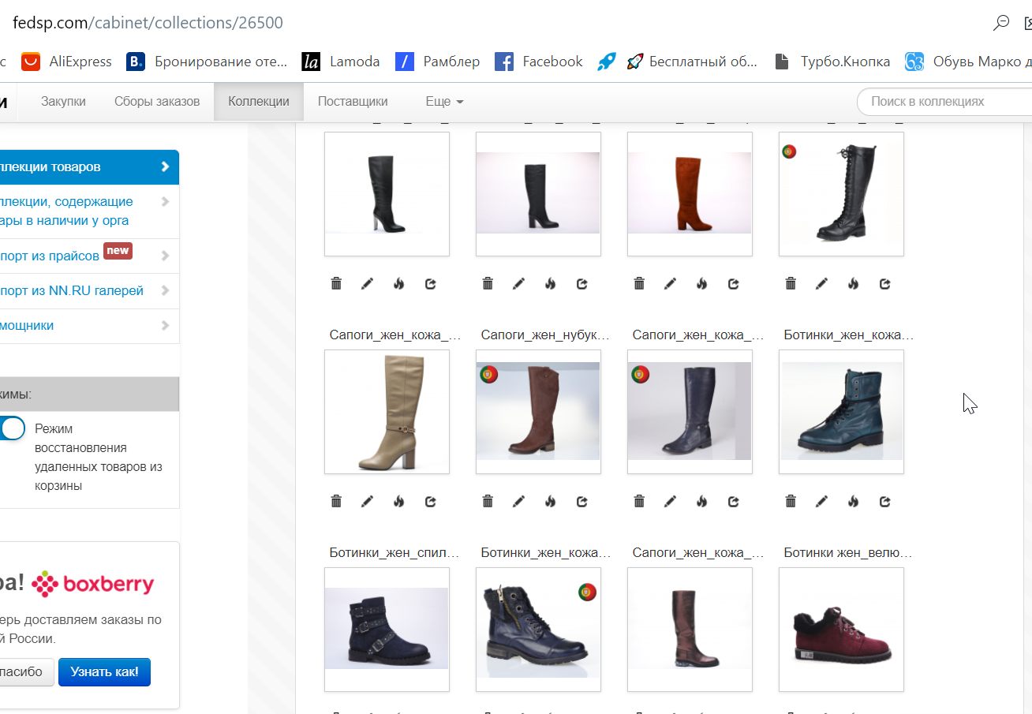The image size is (1032, 714).
Task: Click pencil edit icon under navy boot
Action: [670, 502]
